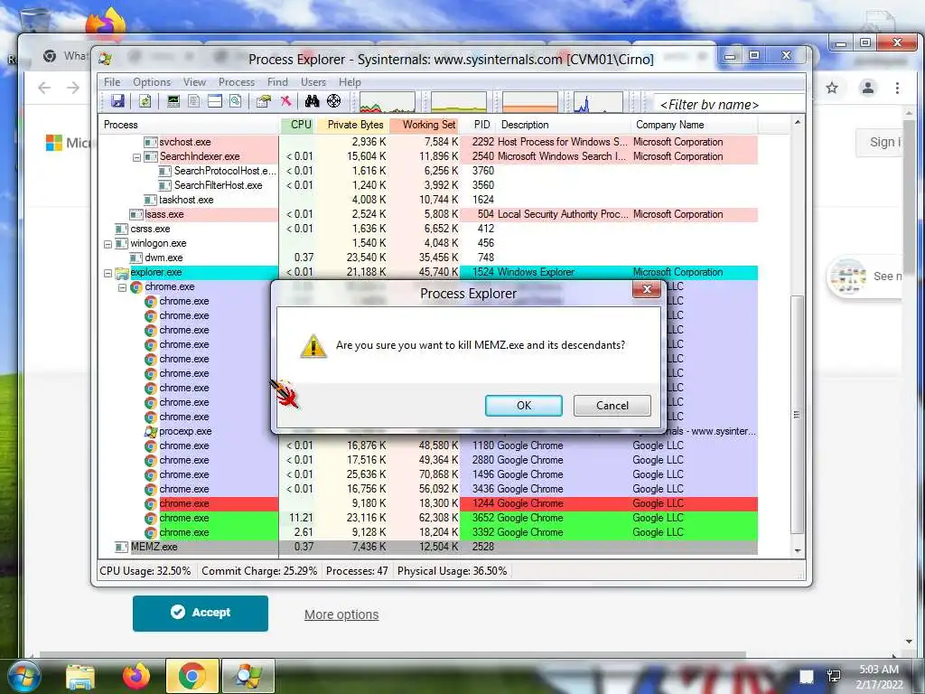The width and height of the screenshot is (925, 694).
Task: Open the CPU usage mini graph in toolbar
Action: [x=388, y=101]
